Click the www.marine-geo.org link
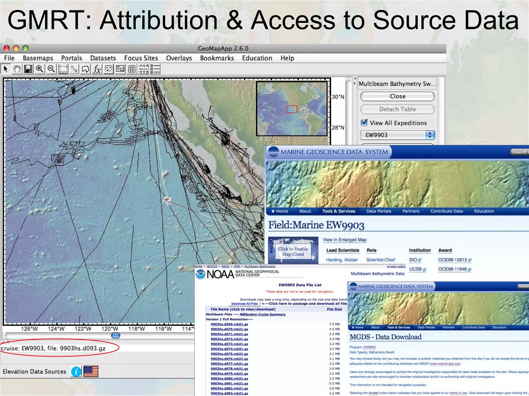 pyautogui.click(x=445, y=364)
